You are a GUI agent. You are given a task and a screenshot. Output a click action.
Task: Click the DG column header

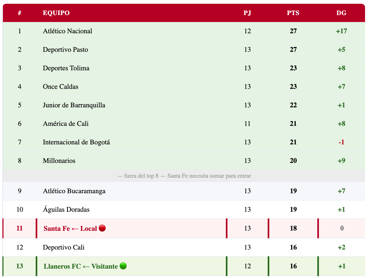tap(341, 13)
